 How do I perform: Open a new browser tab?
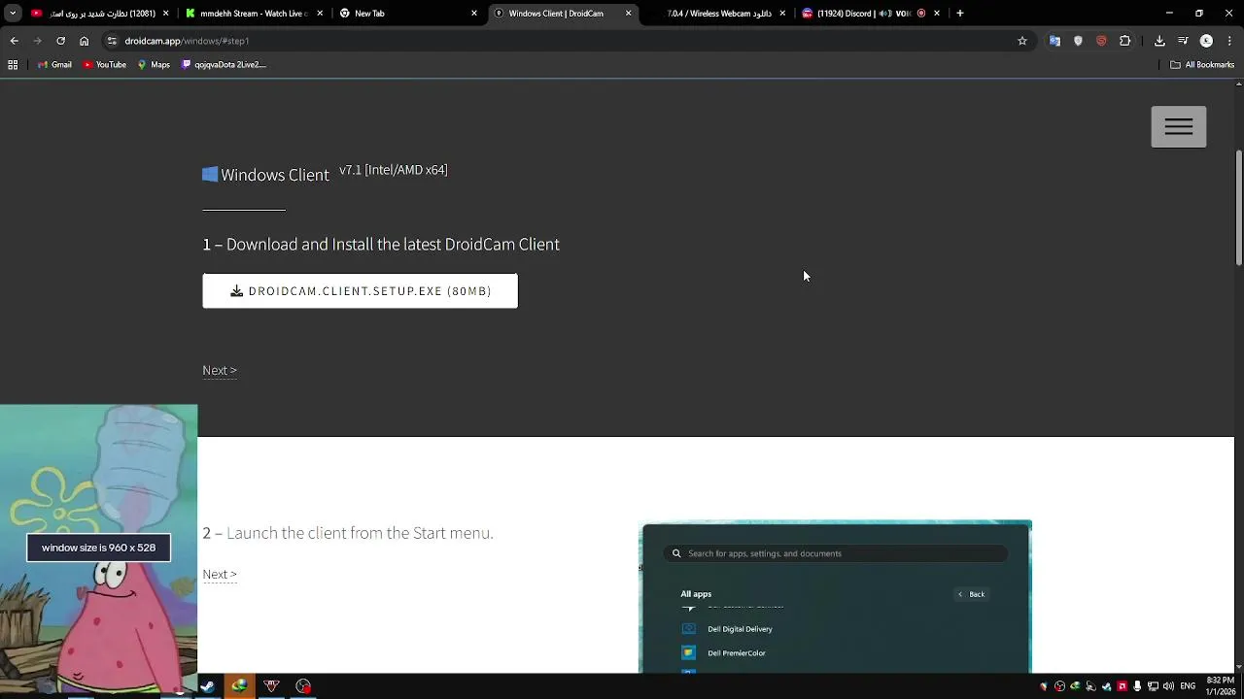pos(960,14)
